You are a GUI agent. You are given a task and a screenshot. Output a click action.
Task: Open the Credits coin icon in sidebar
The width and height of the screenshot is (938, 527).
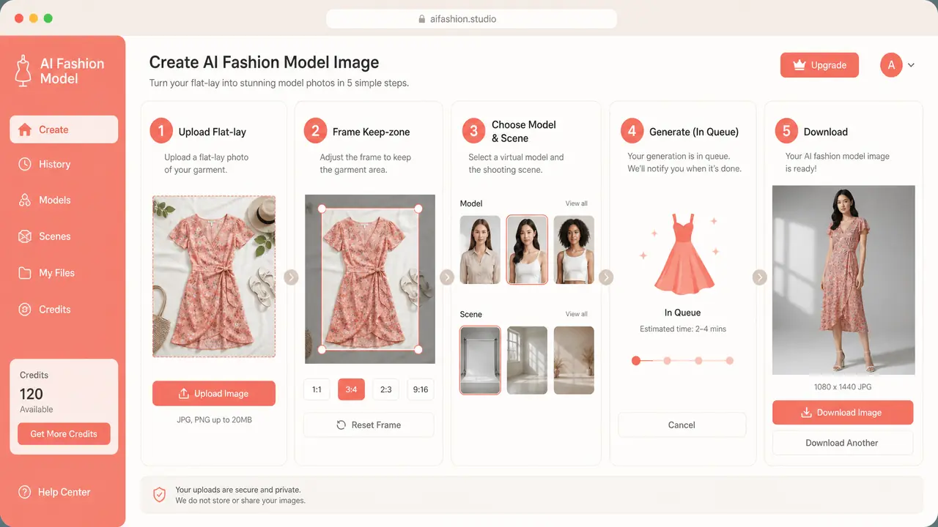25,310
